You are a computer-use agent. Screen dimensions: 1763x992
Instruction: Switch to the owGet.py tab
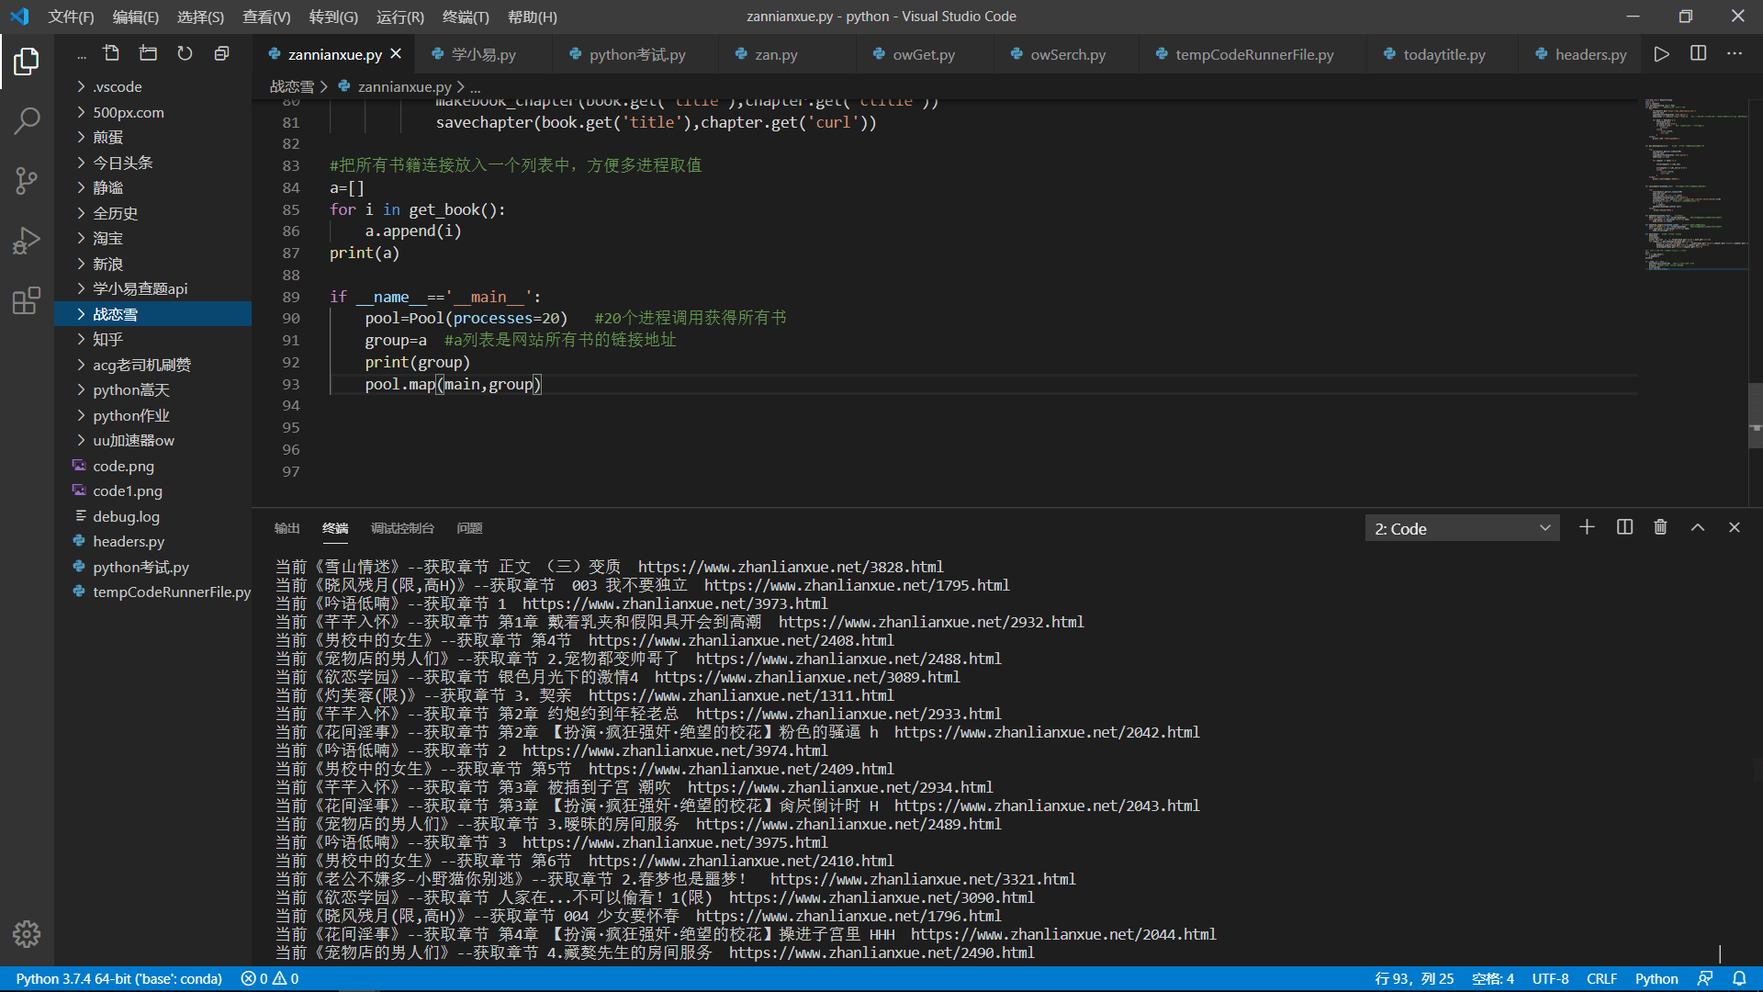923,54
